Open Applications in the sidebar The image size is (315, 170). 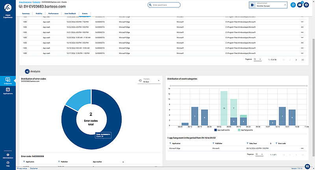(x=8, y=91)
